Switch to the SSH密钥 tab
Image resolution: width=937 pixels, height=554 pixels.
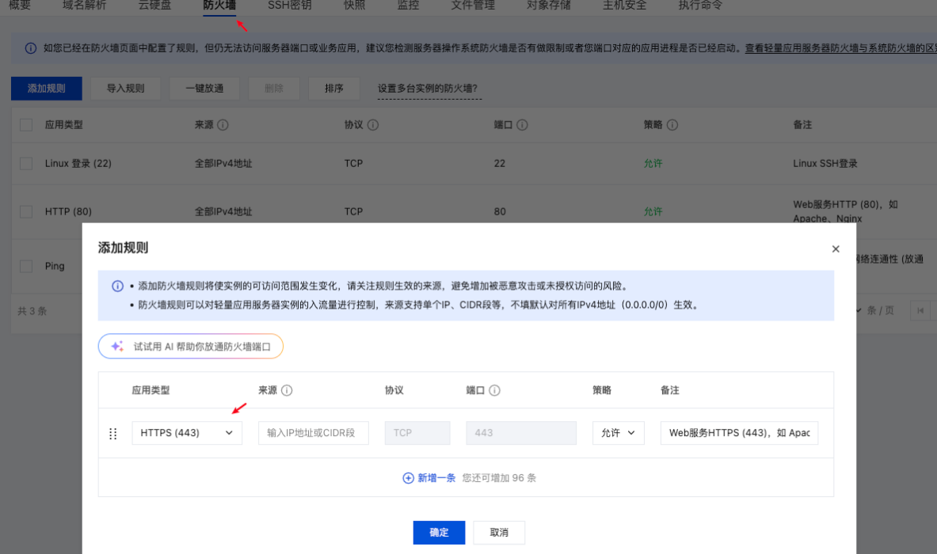(x=289, y=6)
